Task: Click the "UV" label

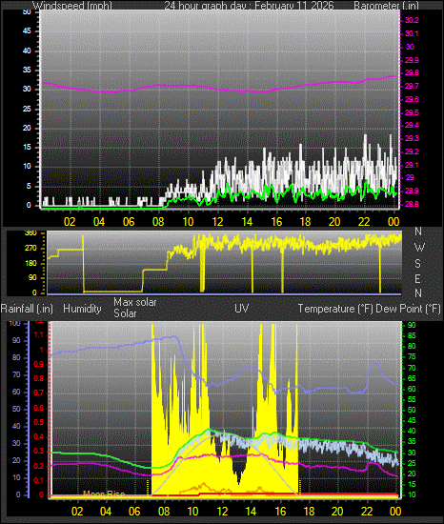Action: tap(242, 308)
